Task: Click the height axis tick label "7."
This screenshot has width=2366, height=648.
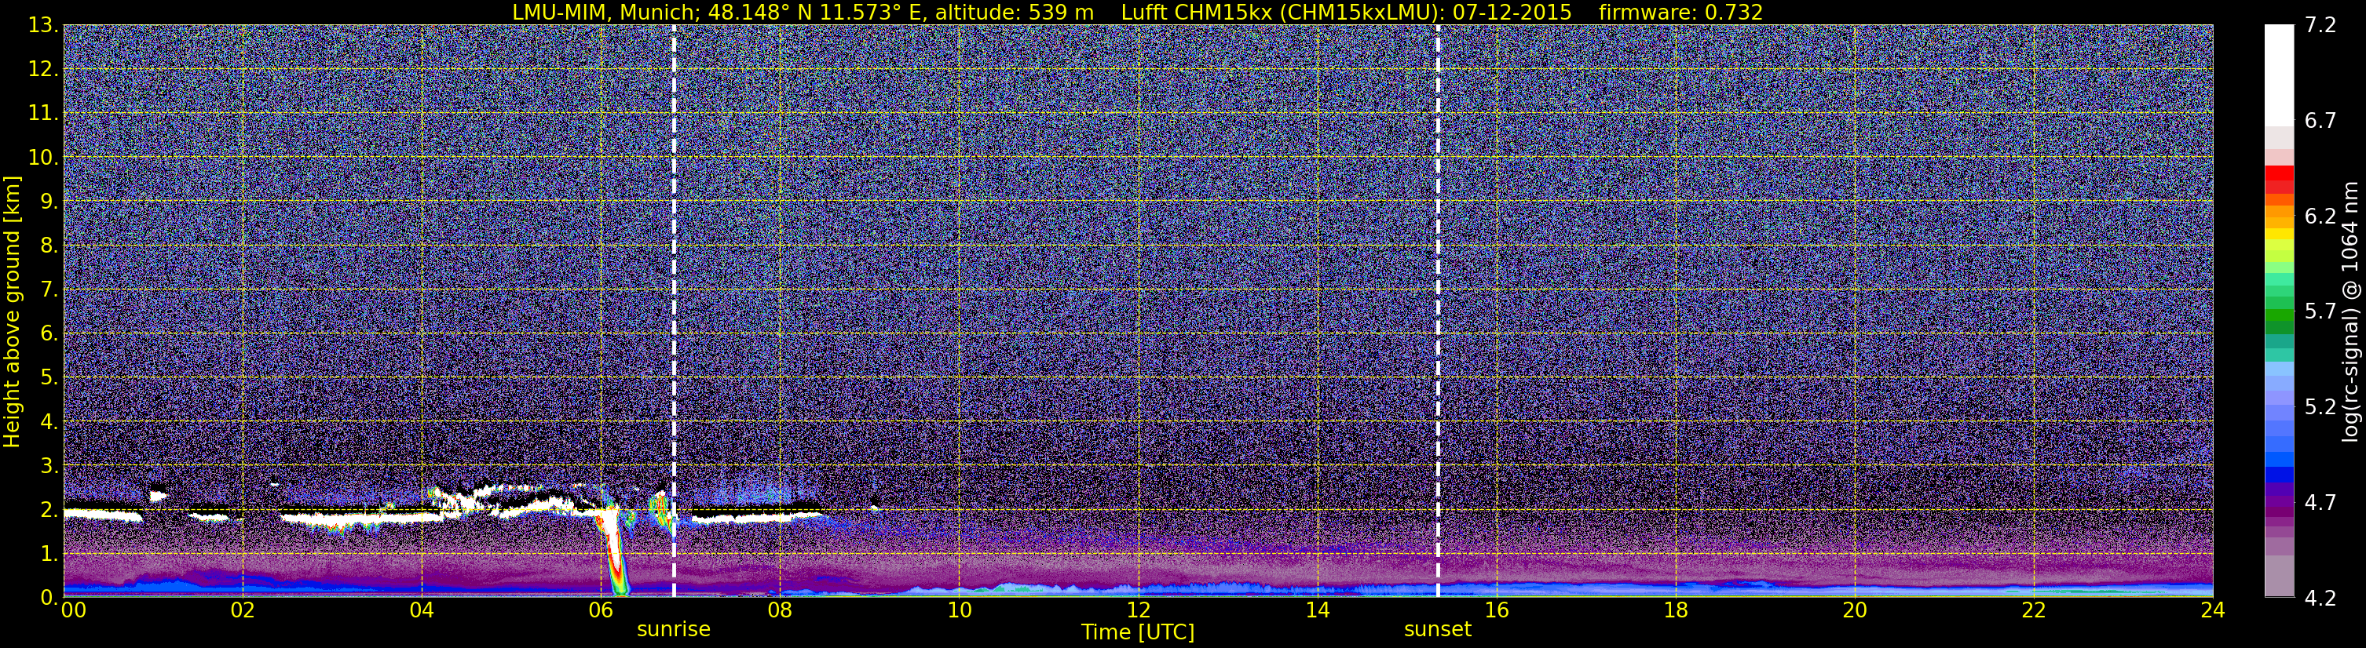Action: point(49,290)
